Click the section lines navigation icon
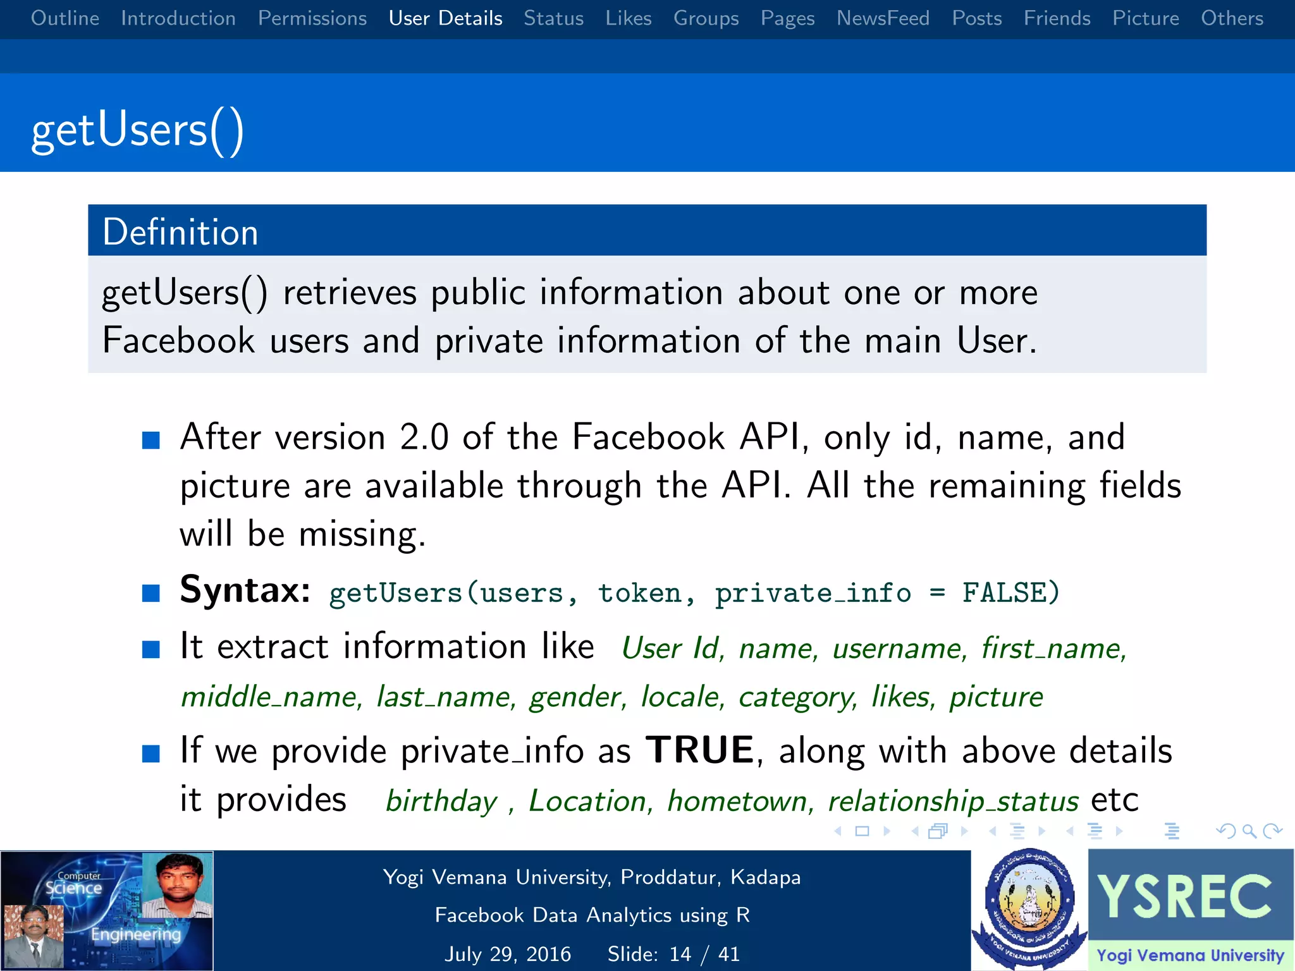 pos(1095,831)
